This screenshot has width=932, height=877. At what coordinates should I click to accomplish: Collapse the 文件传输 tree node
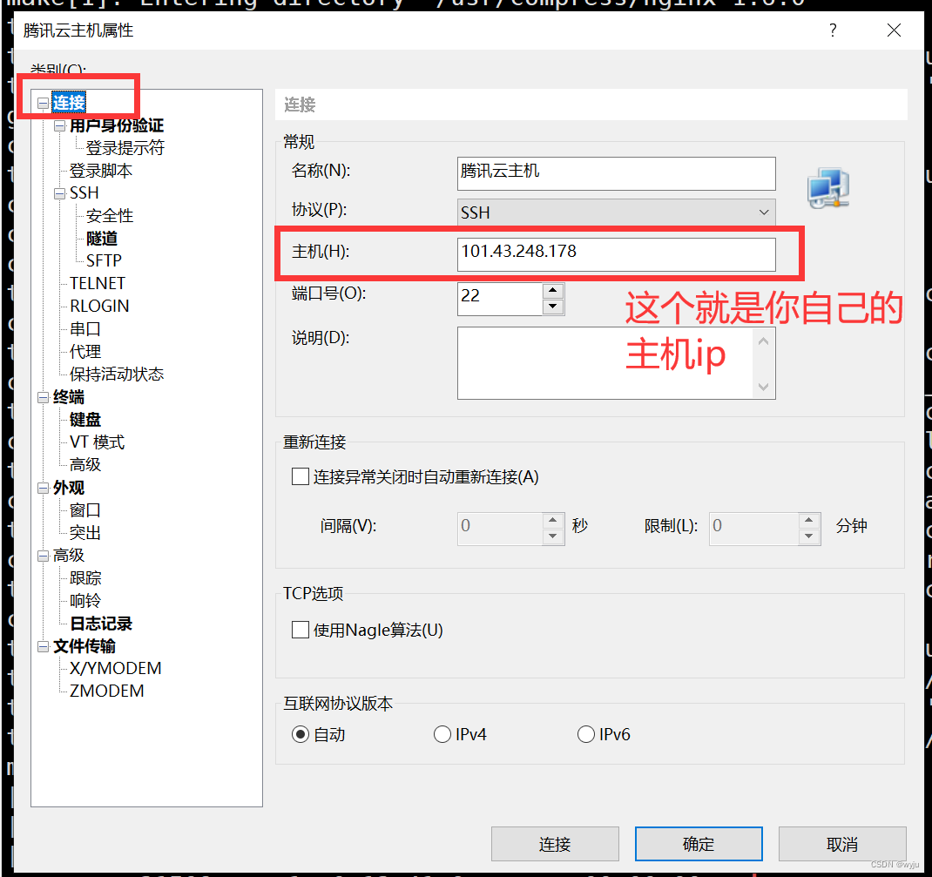(43, 646)
